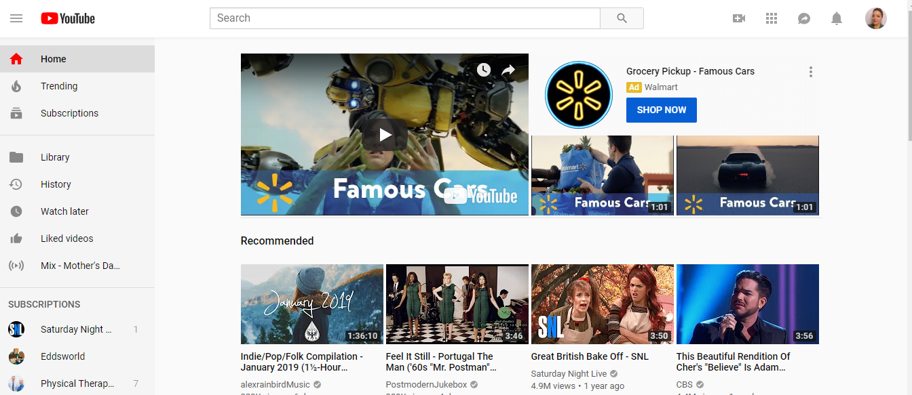This screenshot has height=395, width=912.
Task: Open the ad's three-dot options menu
Action: click(x=810, y=72)
